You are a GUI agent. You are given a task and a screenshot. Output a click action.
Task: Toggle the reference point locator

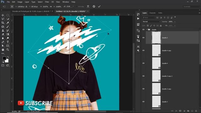(12, 6)
